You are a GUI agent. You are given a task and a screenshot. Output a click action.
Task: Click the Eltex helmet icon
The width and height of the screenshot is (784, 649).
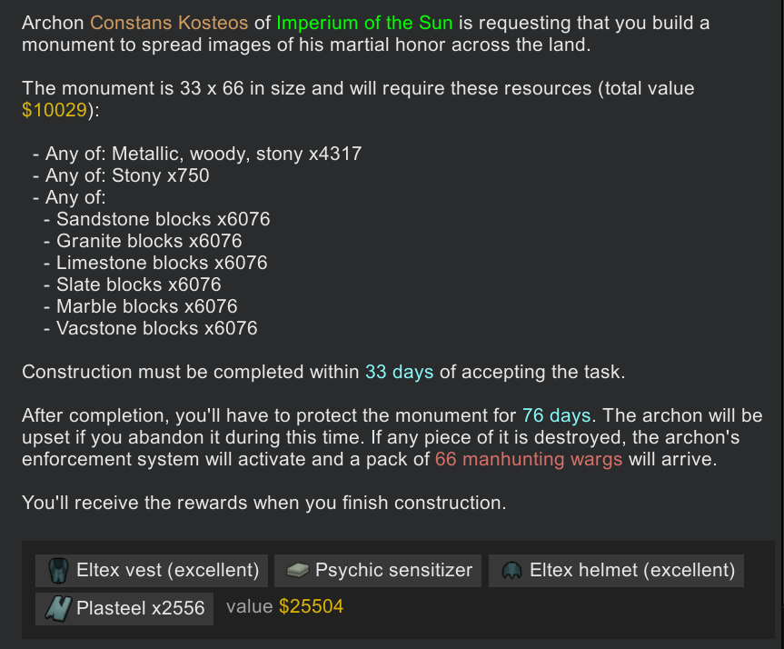tap(512, 571)
